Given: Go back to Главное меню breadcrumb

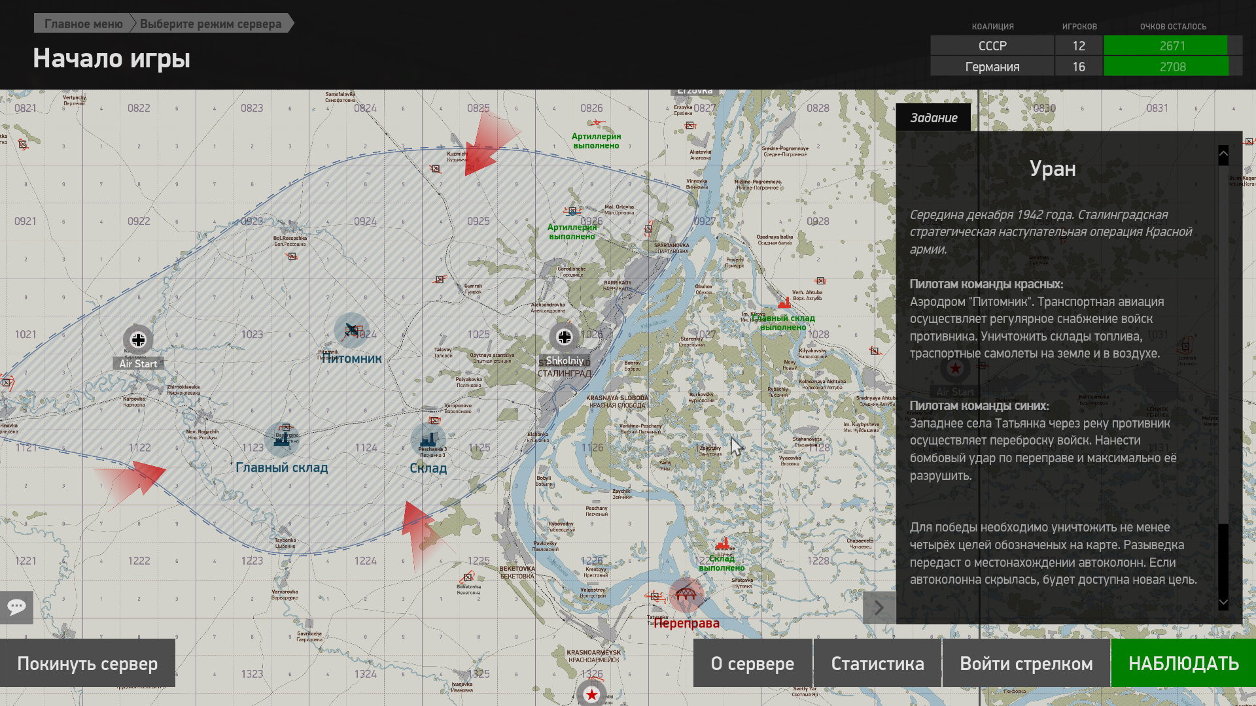Looking at the screenshot, I should (83, 24).
